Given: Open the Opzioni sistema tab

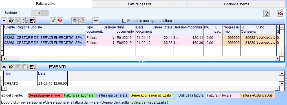Looking at the screenshot, I should (237, 4).
